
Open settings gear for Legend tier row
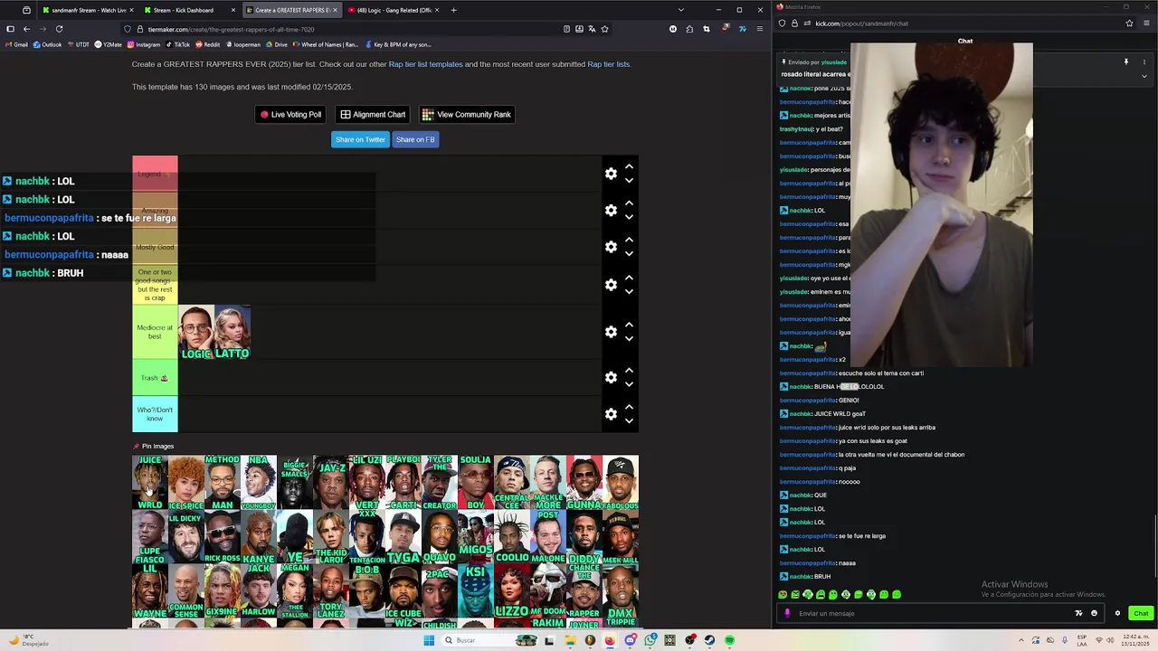coord(611,174)
